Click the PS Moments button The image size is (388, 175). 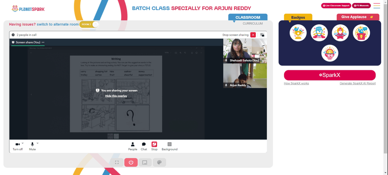pyautogui.click(x=361, y=5)
